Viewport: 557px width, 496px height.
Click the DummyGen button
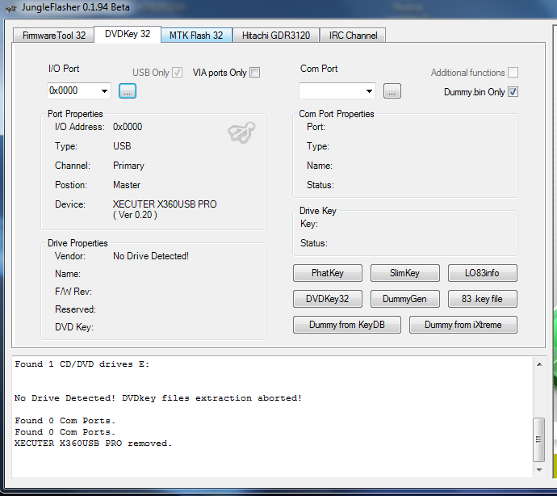pos(405,299)
